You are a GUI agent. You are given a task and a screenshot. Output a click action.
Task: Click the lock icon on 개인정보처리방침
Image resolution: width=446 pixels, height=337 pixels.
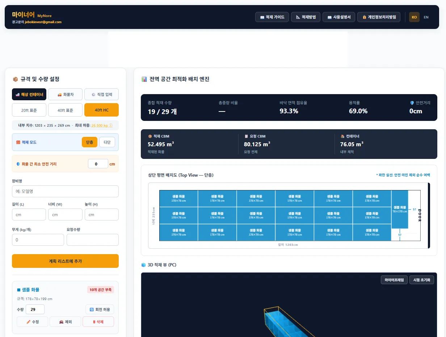click(364, 17)
